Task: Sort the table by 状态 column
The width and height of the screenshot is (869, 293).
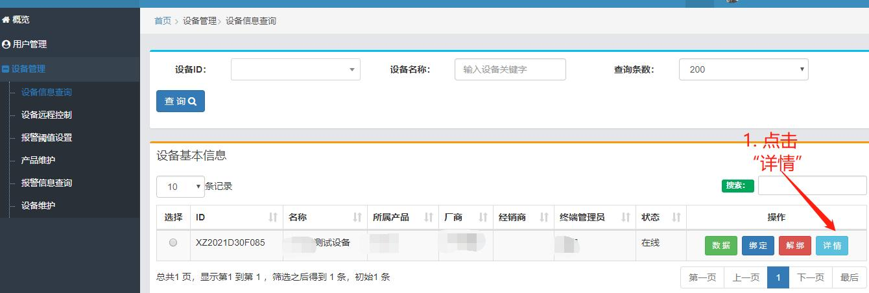Action: pos(661,217)
